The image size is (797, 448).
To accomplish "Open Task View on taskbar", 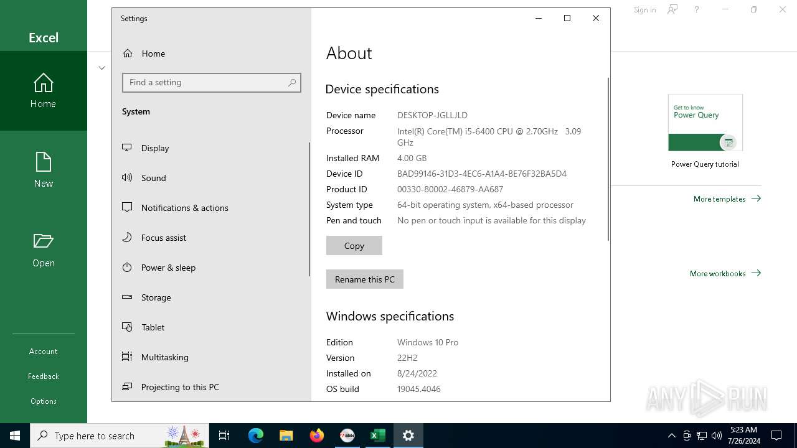I will [x=224, y=436].
